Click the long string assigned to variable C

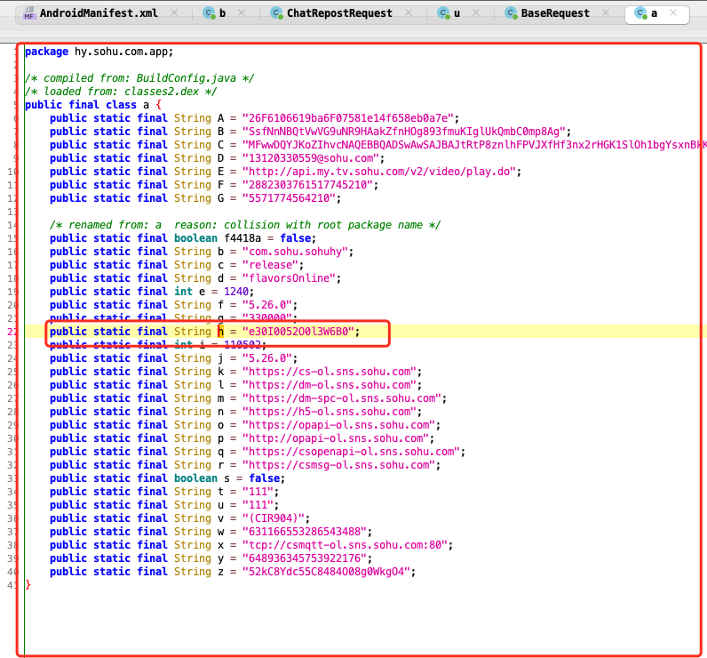point(474,145)
